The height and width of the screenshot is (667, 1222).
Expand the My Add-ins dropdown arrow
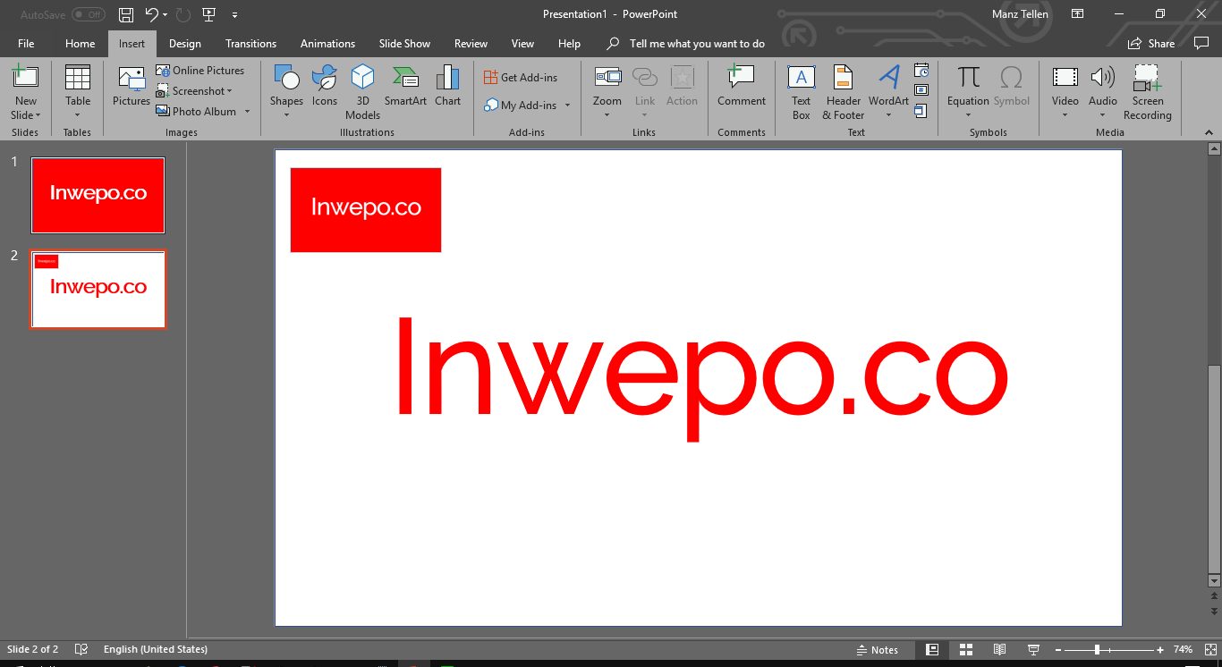pyautogui.click(x=567, y=106)
